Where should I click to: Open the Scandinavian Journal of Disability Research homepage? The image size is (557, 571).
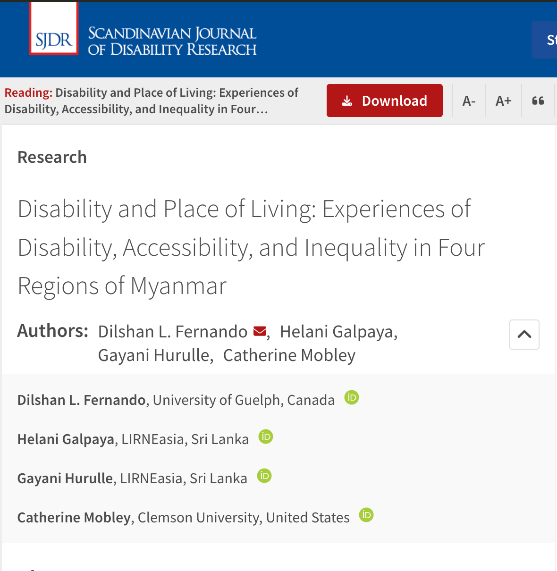[171, 40]
